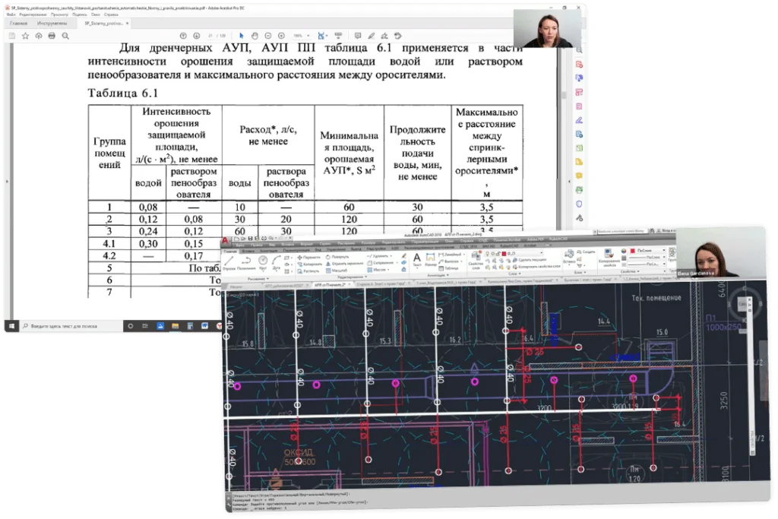Open Word from the Windows taskbar
This screenshot has width=778, height=519.
(204, 326)
